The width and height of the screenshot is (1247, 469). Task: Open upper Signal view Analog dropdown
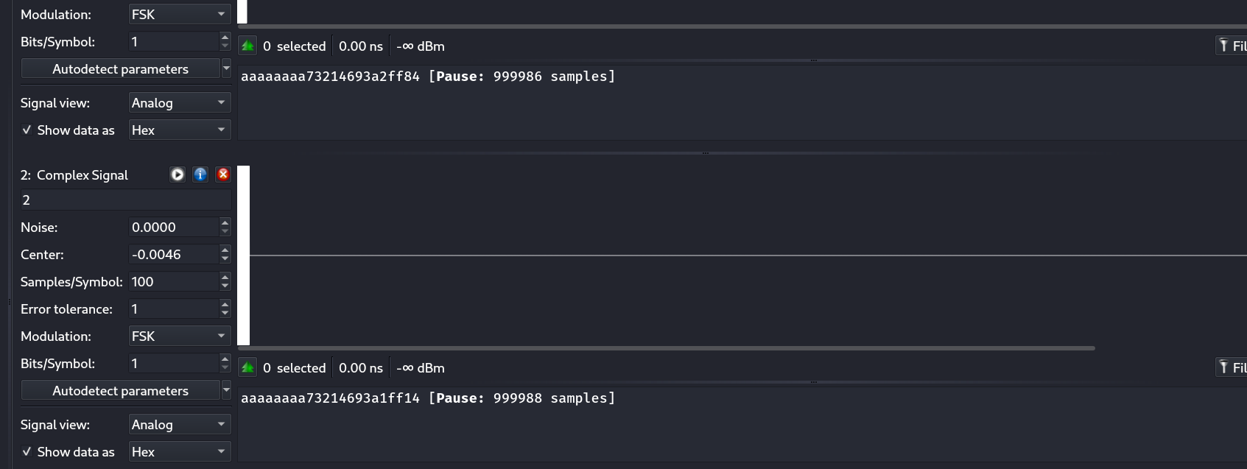(x=180, y=102)
